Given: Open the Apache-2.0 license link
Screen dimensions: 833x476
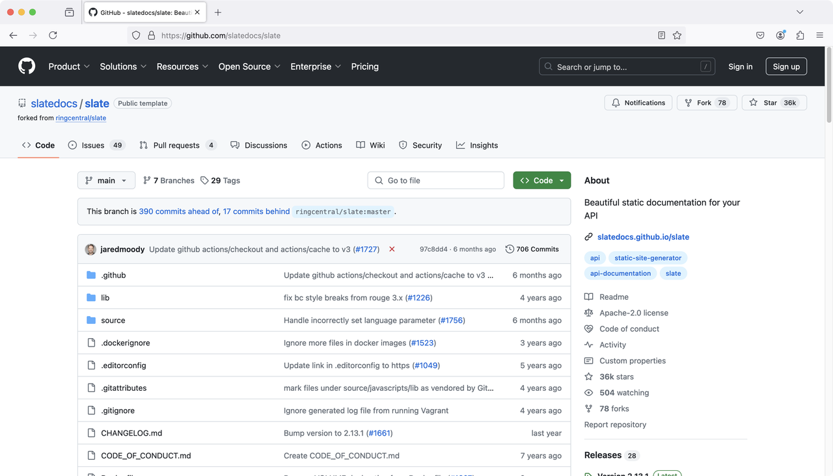Looking at the screenshot, I should coord(634,313).
